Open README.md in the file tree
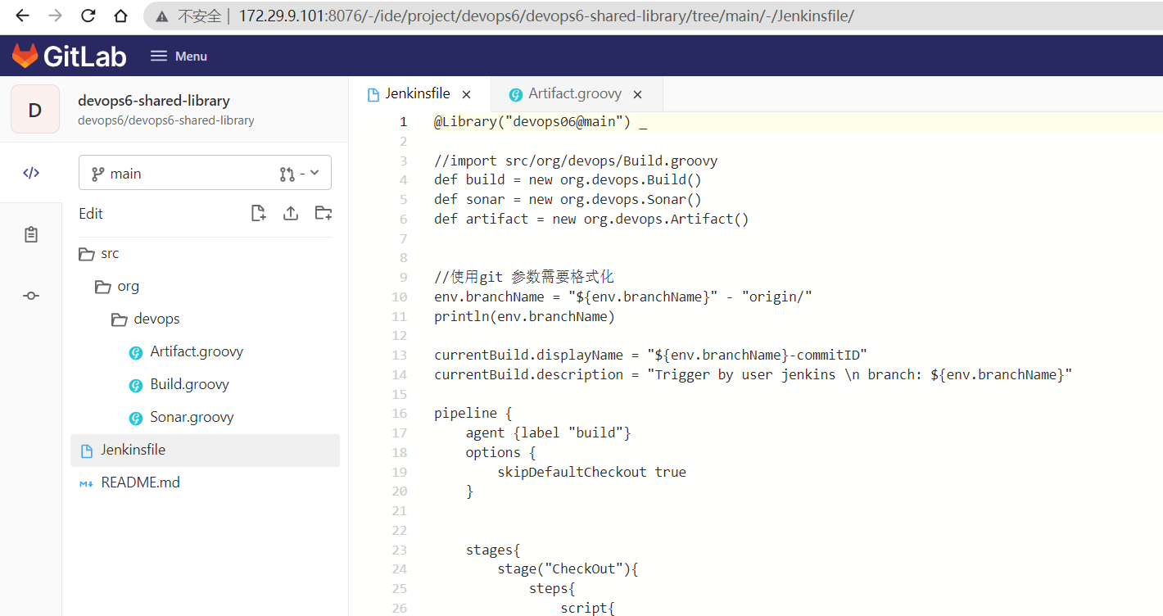This screenshot has height=616, width=1163. (205, 483)
